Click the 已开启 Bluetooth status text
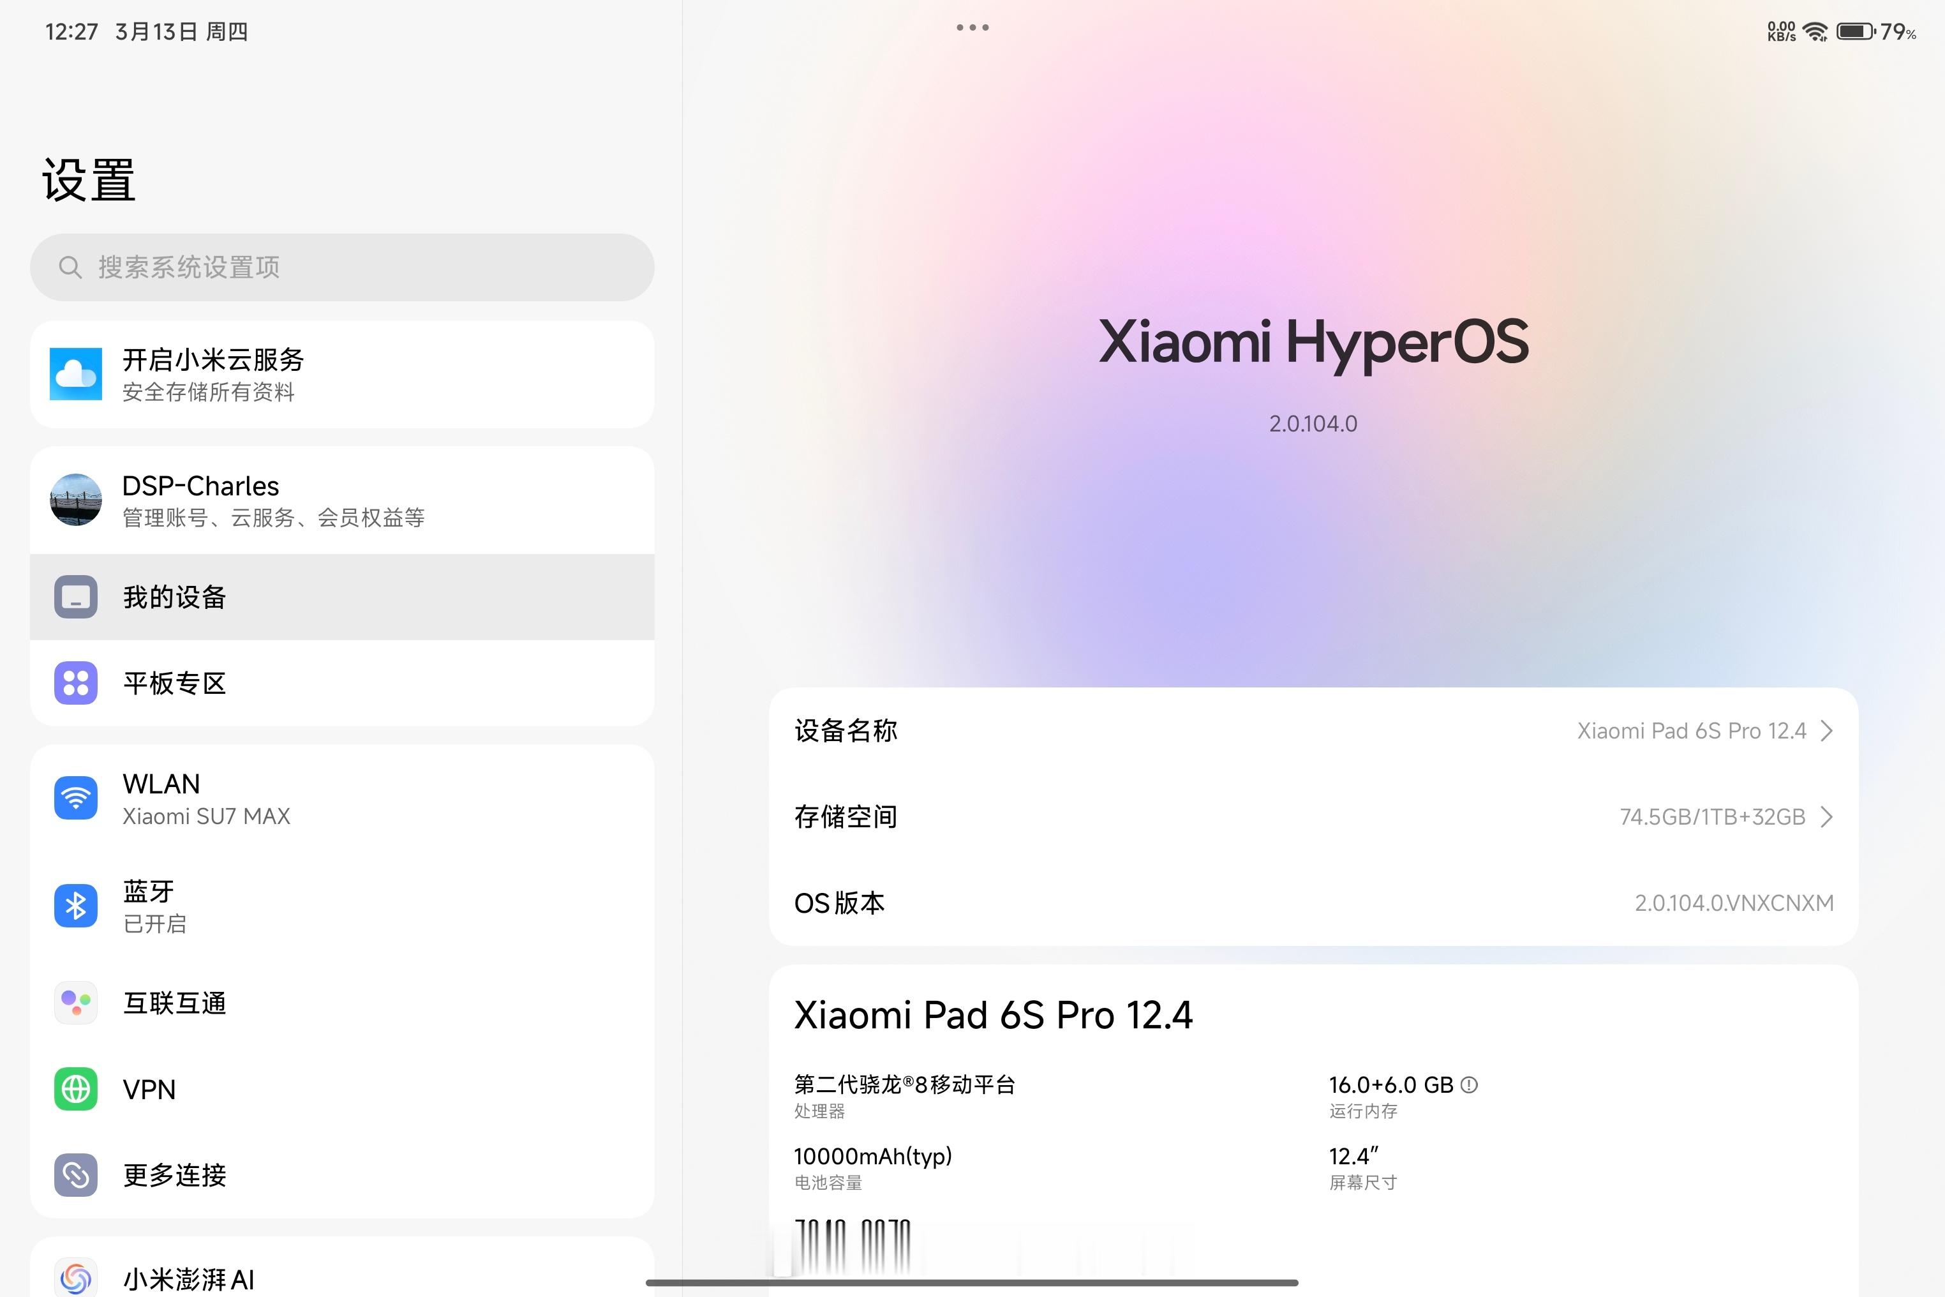 click(x=154, y=924)
